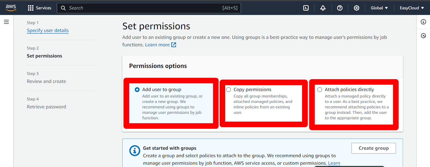Expand the EasyCloud account dropdown

click(412, 8)
